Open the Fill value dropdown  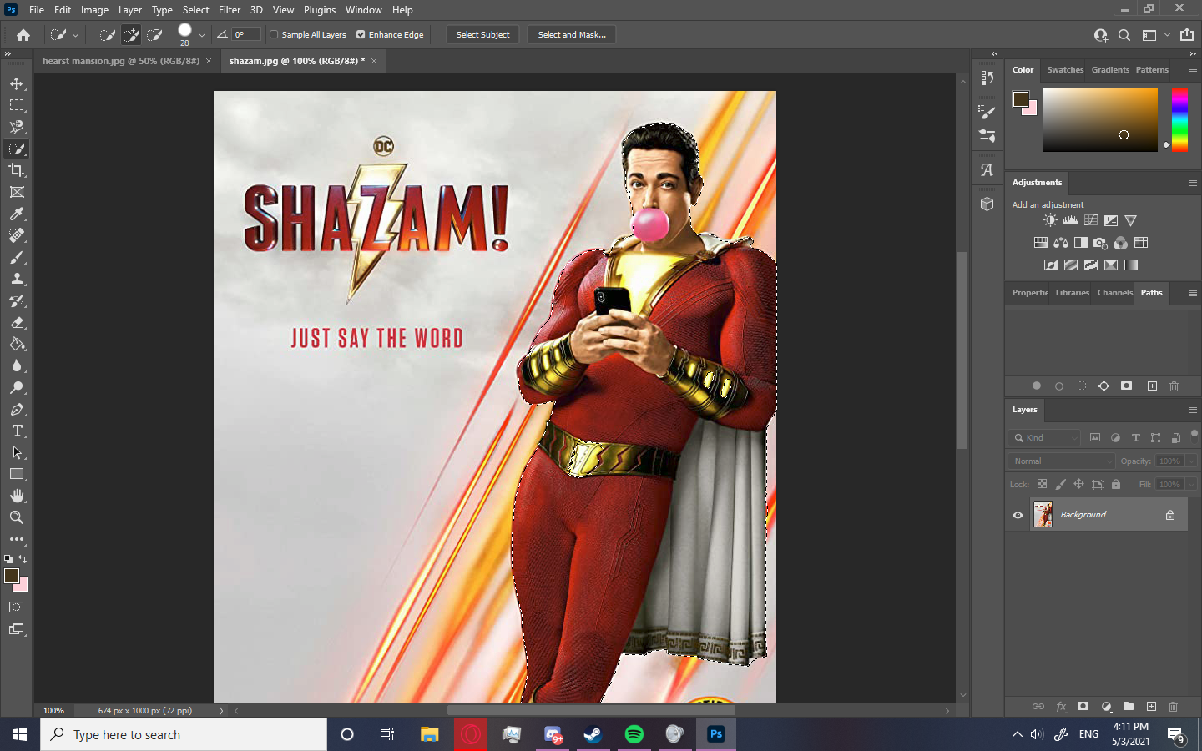[x=1191, y=484]
